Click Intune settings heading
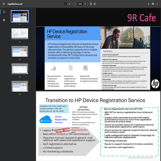 click(106, 79)
